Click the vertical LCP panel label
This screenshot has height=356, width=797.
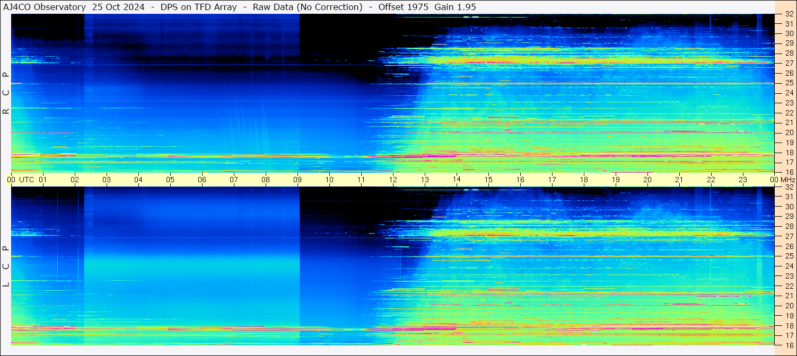coord(6,266)
